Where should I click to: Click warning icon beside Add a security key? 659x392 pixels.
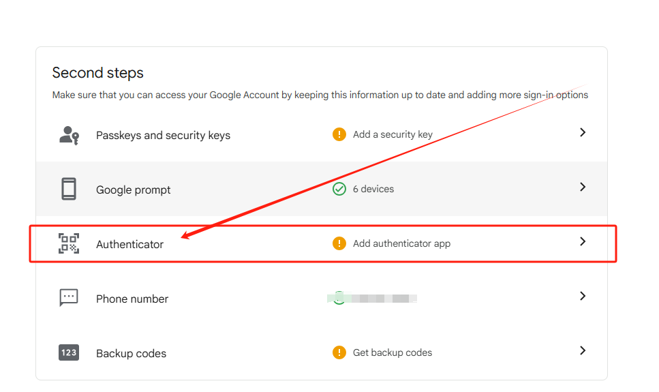tap(339, 134)
